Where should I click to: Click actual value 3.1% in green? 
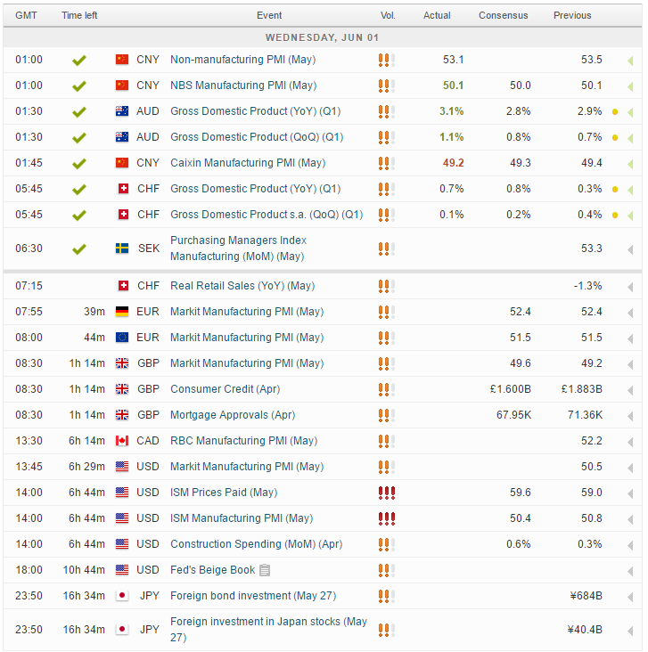click(452, 111)
